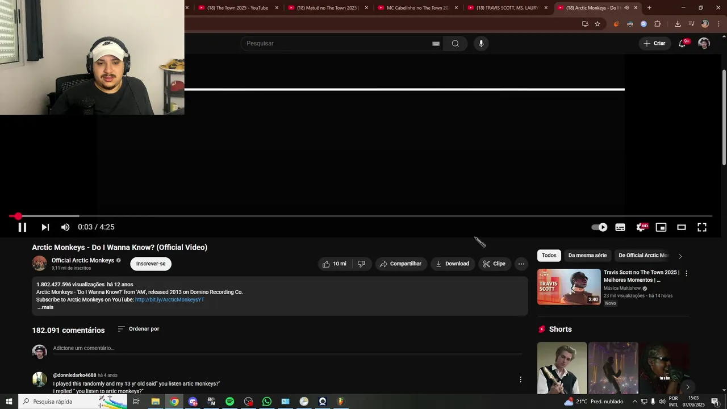Mute the Arctic Monkeys tab audio icon

point(626,8)
